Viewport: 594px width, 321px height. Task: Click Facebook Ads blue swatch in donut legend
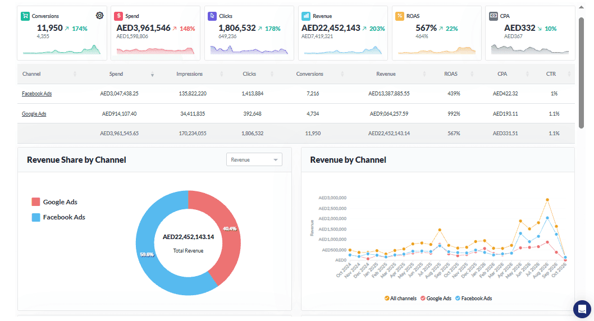[36, 217]
